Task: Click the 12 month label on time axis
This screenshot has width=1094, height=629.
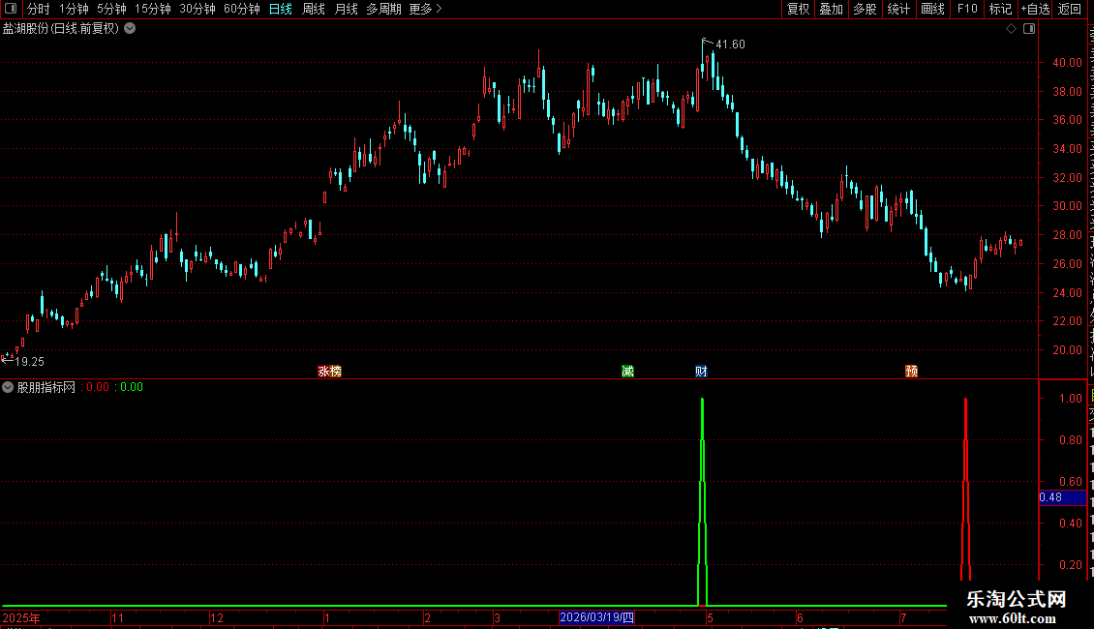Action: pos(217,617)
